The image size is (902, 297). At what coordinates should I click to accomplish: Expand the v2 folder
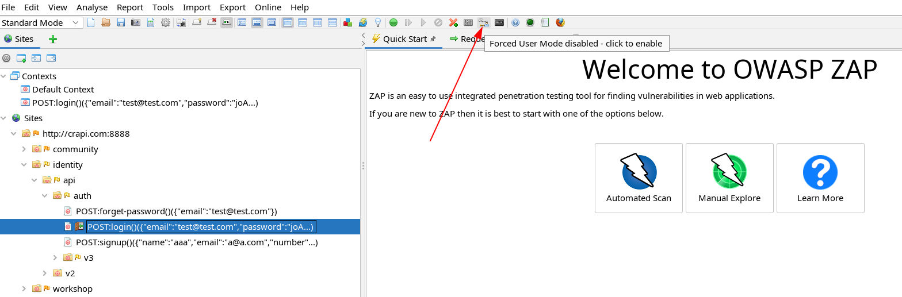coord(45,273)
